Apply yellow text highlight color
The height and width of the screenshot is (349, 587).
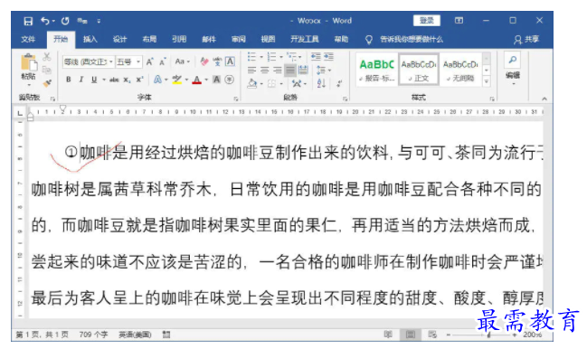click(176, 80)
